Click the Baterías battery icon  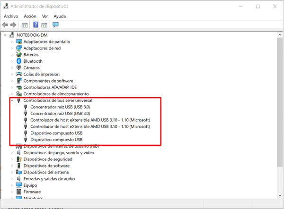(18, 55)
